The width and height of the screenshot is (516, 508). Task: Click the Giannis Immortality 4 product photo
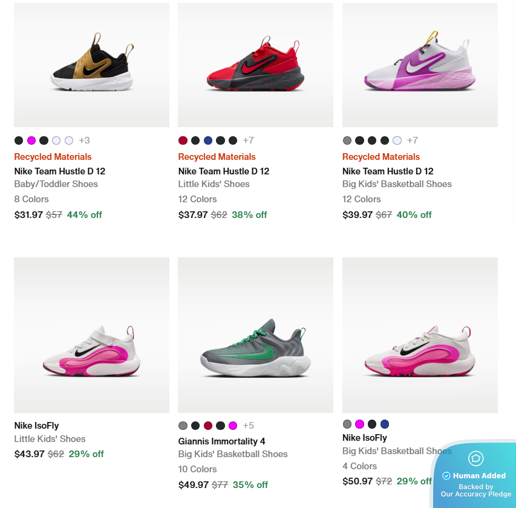(255, 335)
